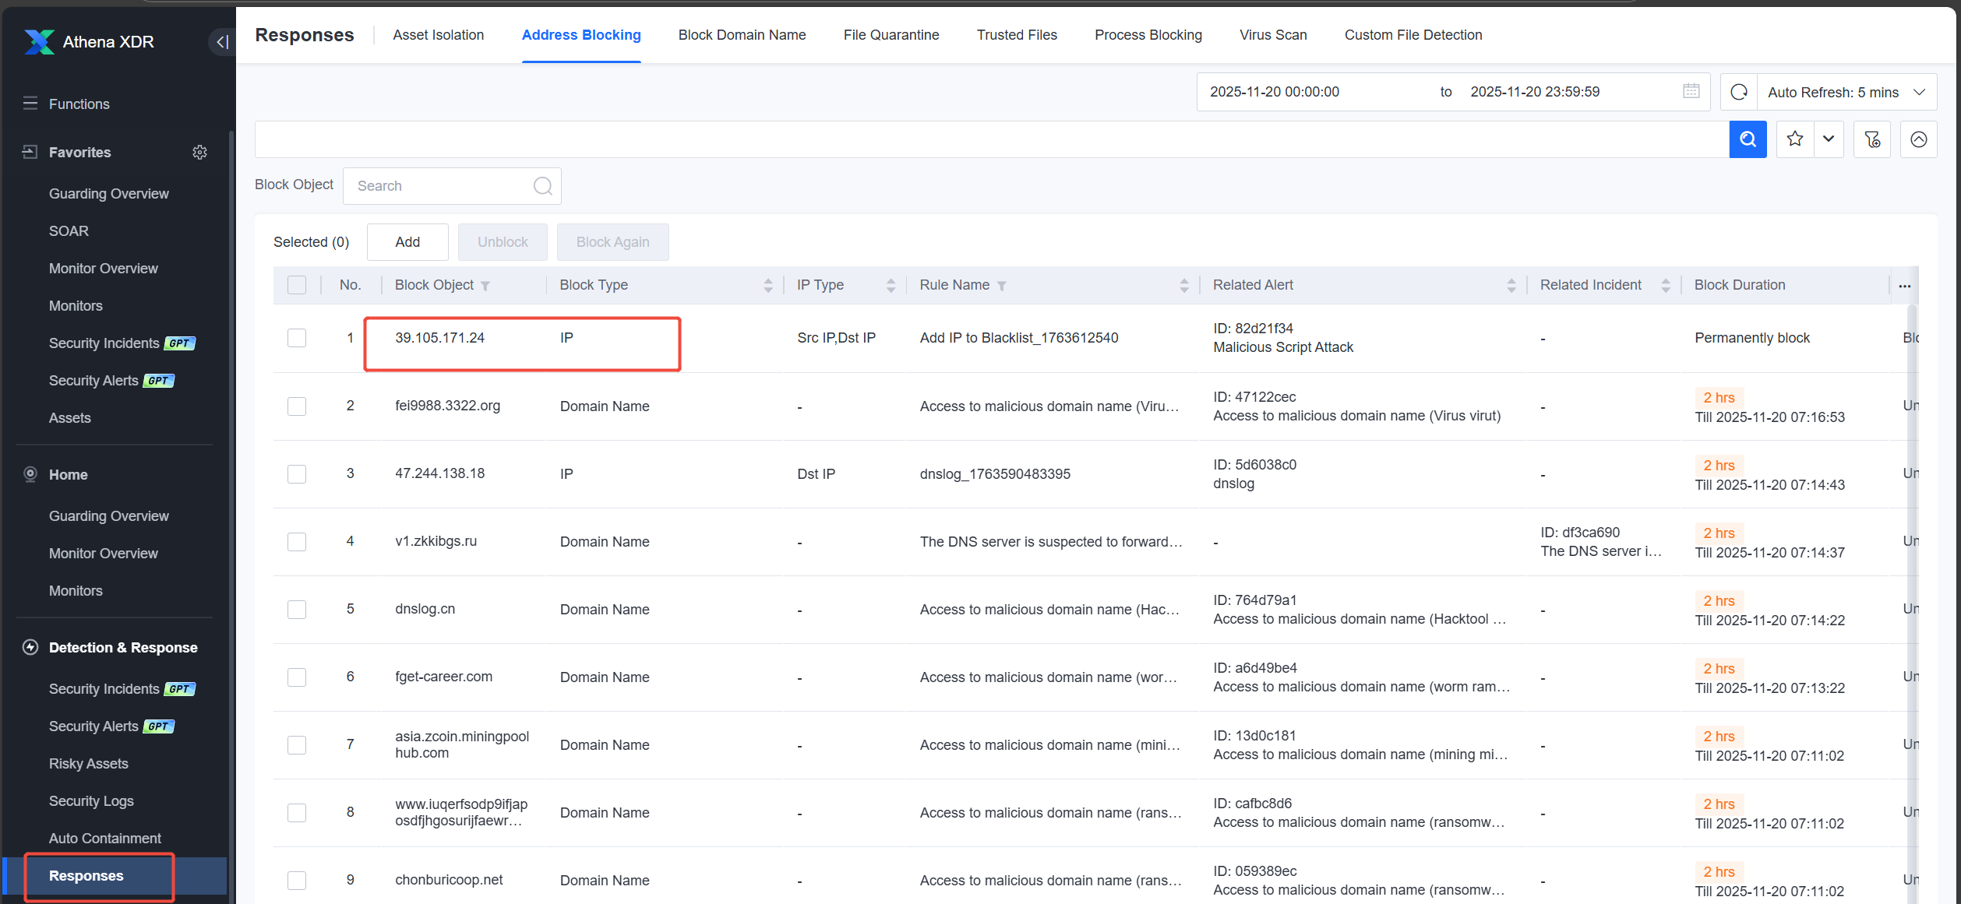Image resolution: width=1961 pixels, height=904 pixels.
Task: Expand the saved favorites dropdown chevron
Action: point(1829,139)
